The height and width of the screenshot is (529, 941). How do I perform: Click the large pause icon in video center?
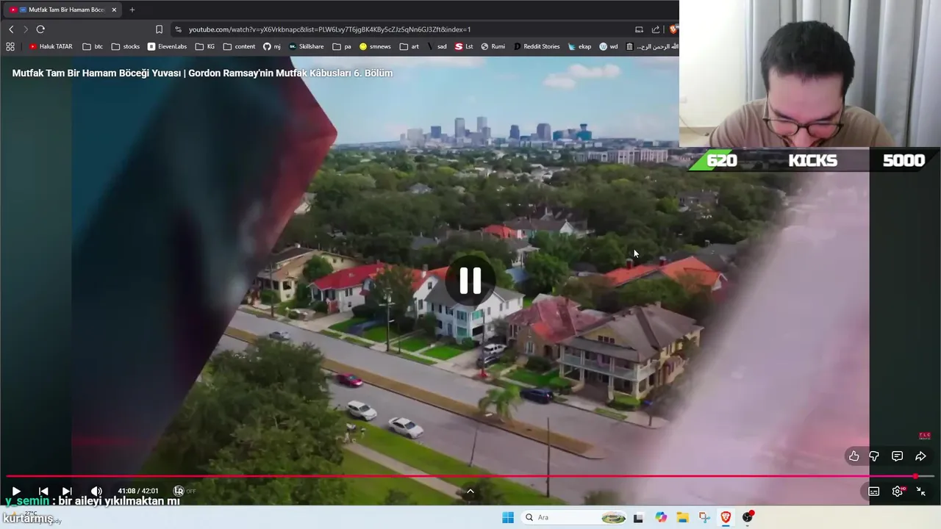(x=470, y=281)
